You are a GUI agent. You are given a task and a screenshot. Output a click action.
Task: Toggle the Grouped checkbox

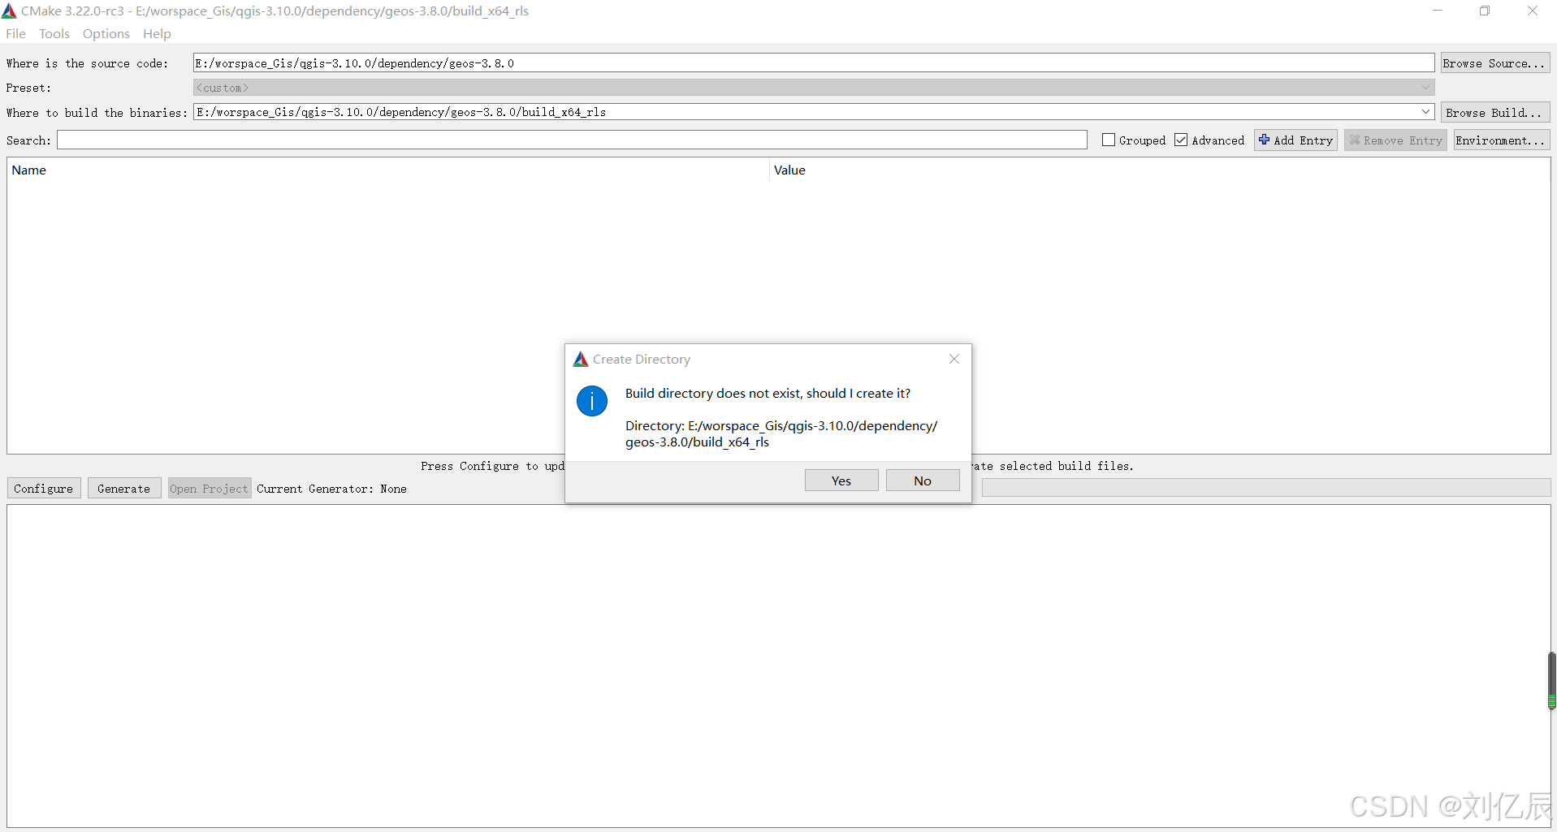click(x=1109, y=140)
